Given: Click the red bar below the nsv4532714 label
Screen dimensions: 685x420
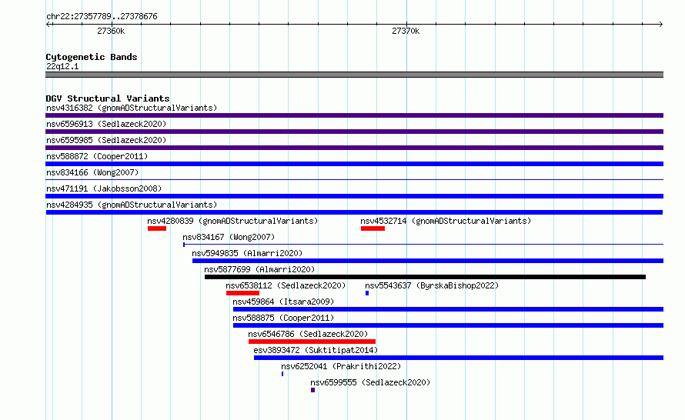Looking at the screenshot, I should [373, 228].
